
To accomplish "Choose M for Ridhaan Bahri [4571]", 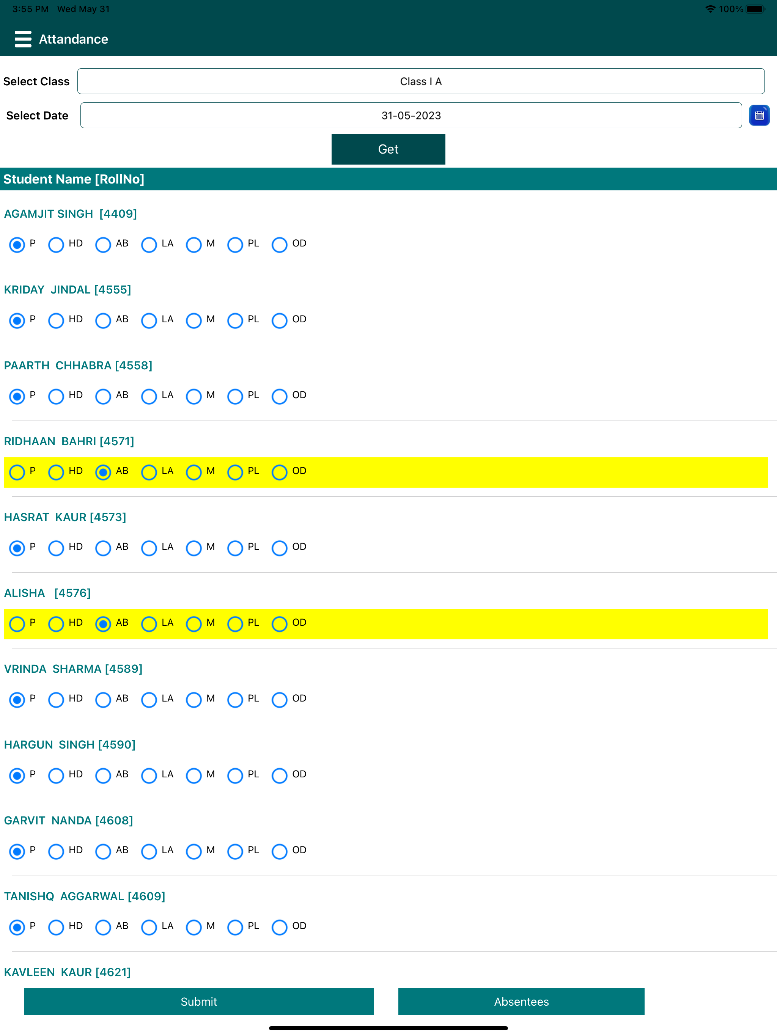I will [193, 472].
